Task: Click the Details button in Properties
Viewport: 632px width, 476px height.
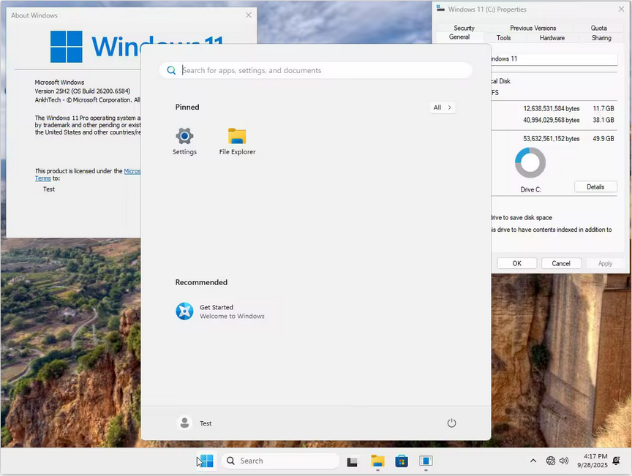Action: pos(595,187)
